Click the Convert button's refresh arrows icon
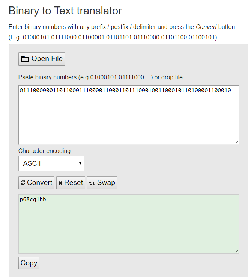 tap(23, 183)
